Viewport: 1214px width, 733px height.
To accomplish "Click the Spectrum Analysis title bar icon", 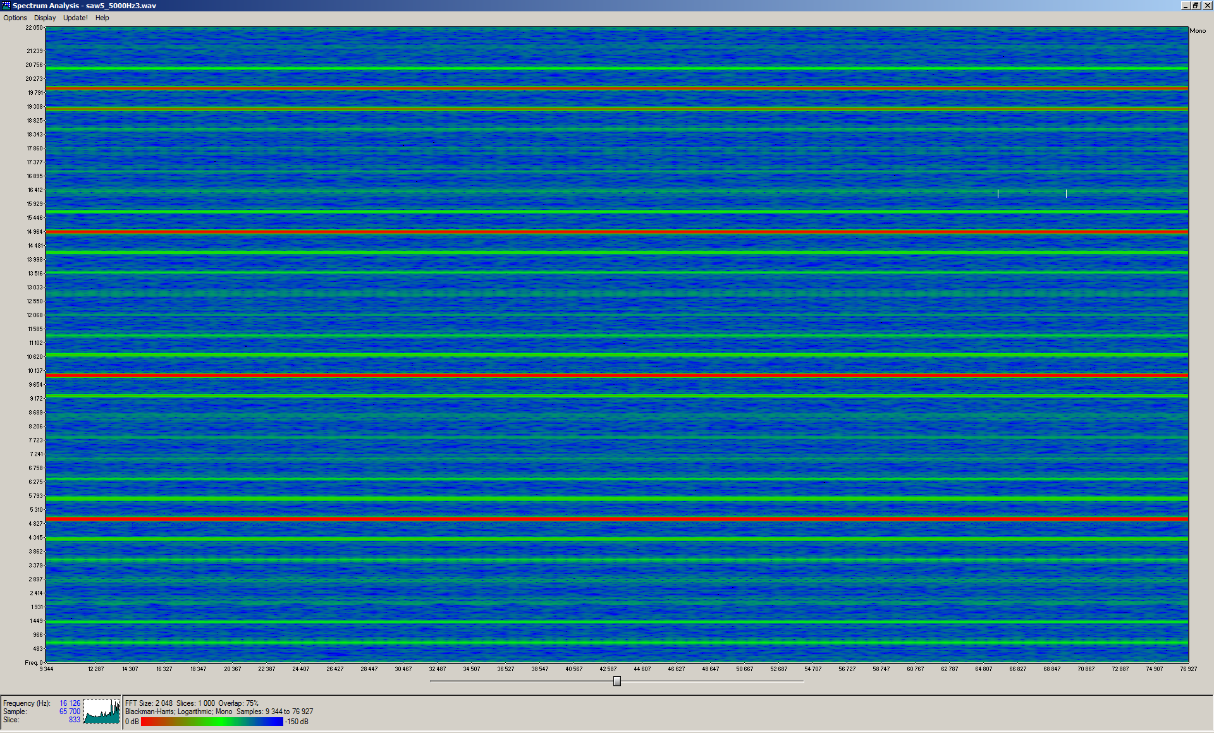I will 6,5.
